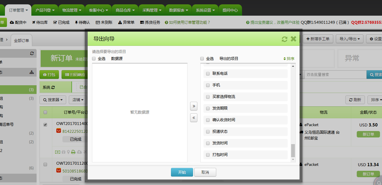This screenshot has height=185, width=382.
Task: Click the hierarchy icon in the left sidebar
Action: (x=32, y=72)
